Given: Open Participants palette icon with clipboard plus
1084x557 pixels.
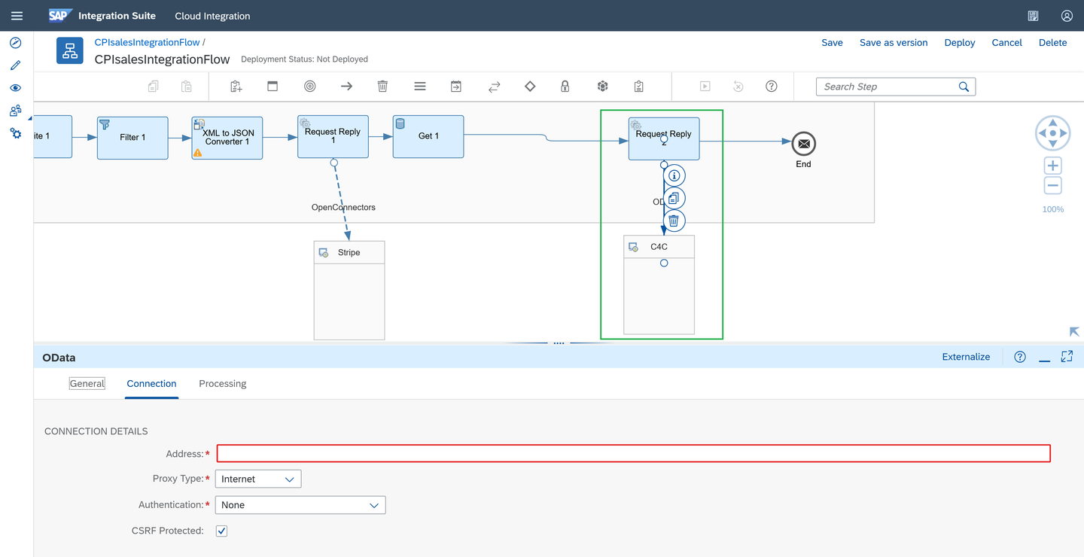Looking at the screenshot, I should 236,87.
